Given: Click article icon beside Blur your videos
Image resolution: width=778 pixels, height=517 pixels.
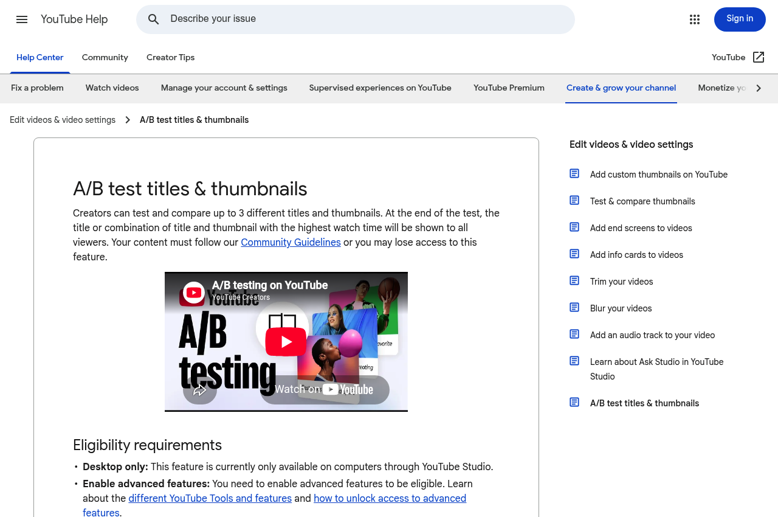Looking at the screenshot, I should (x=574, y=307).
